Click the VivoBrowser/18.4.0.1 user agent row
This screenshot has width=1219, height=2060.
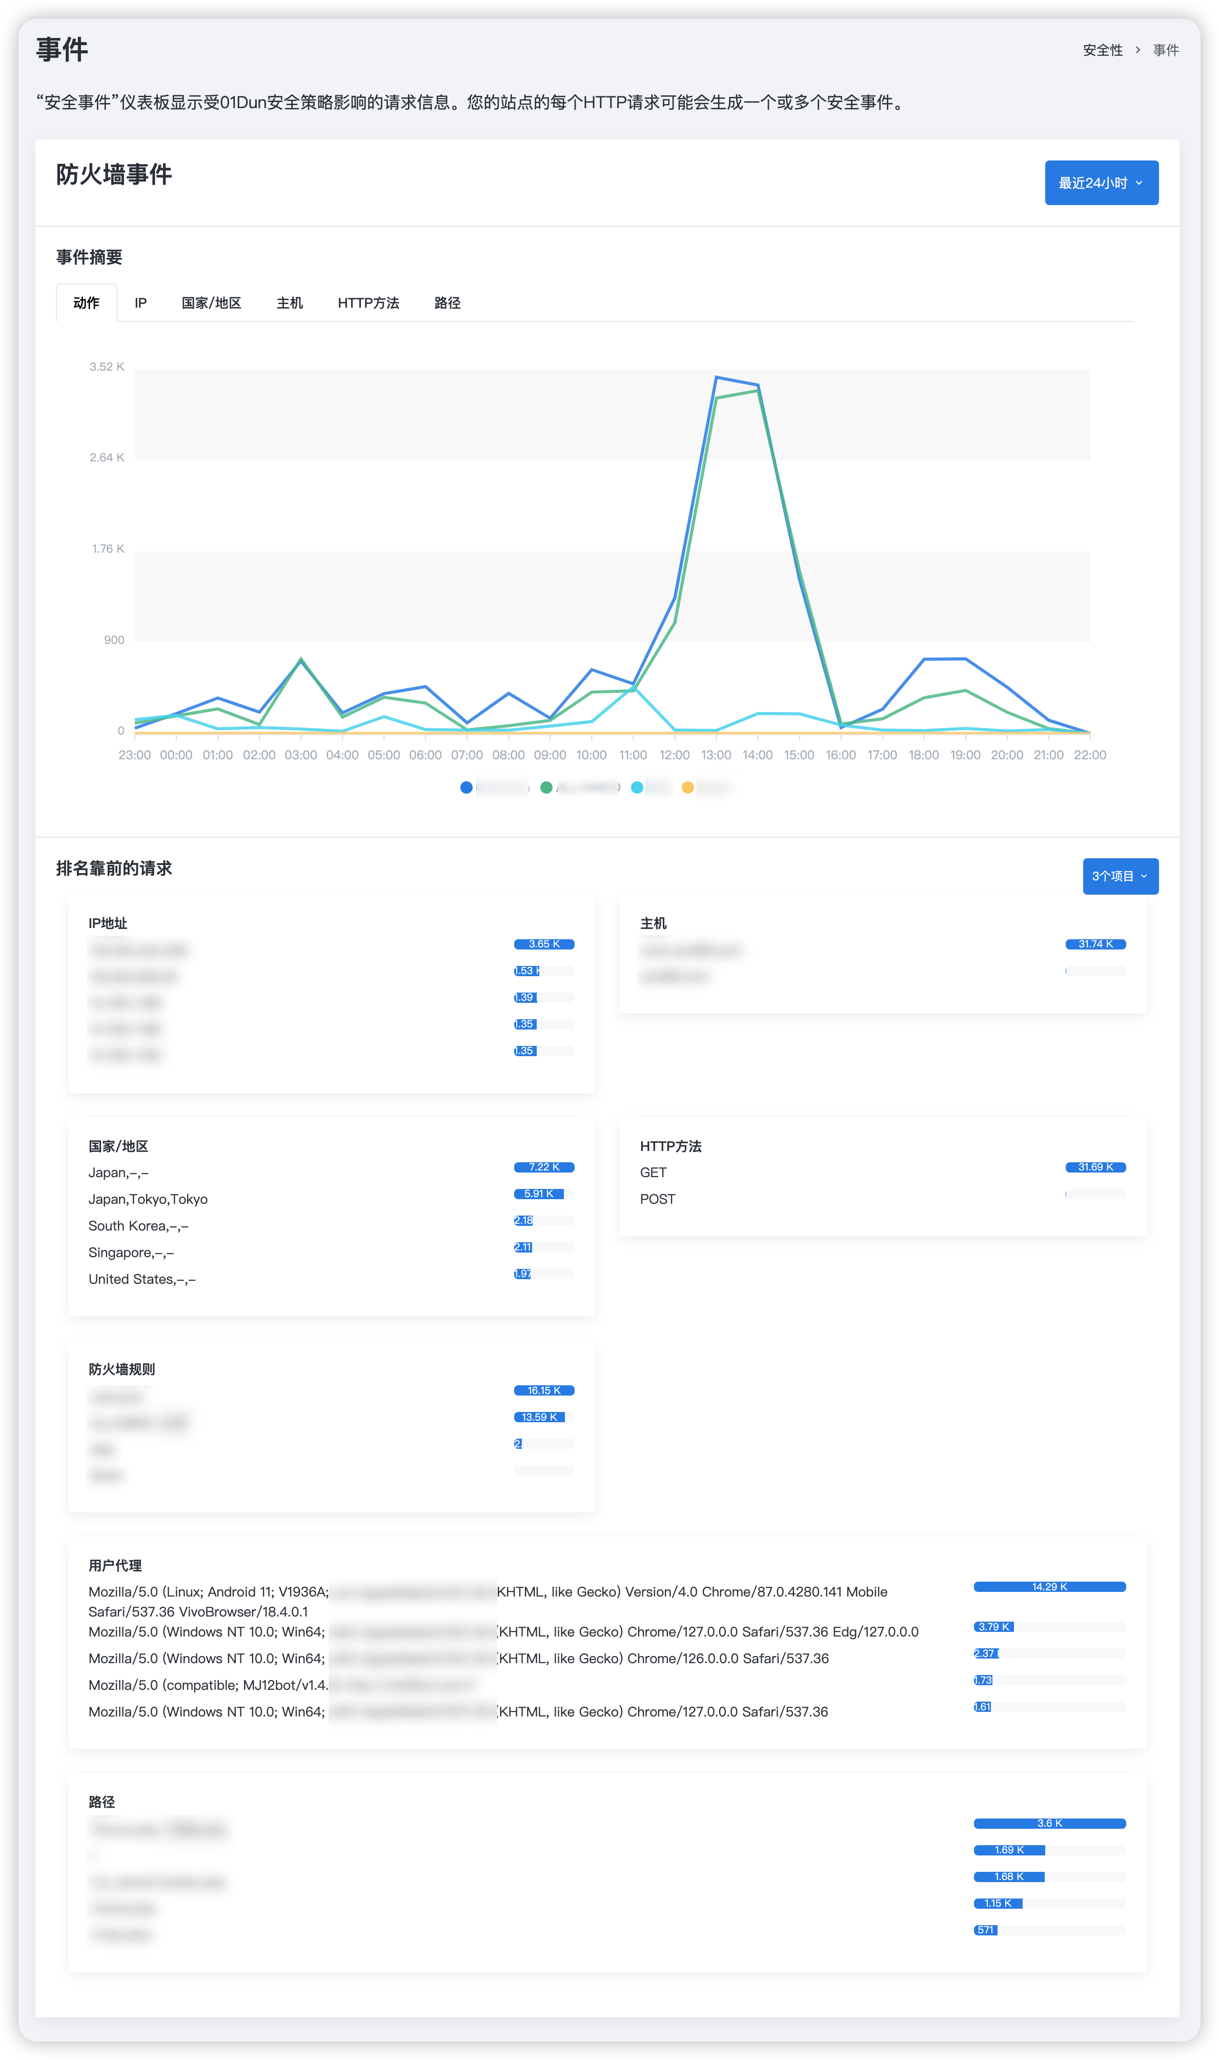click(x=606, y=1601)
